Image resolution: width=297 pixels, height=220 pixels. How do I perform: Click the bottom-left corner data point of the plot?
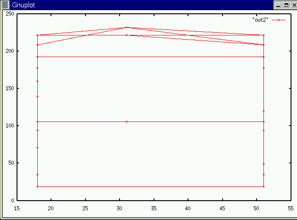(x=38, y=186)
